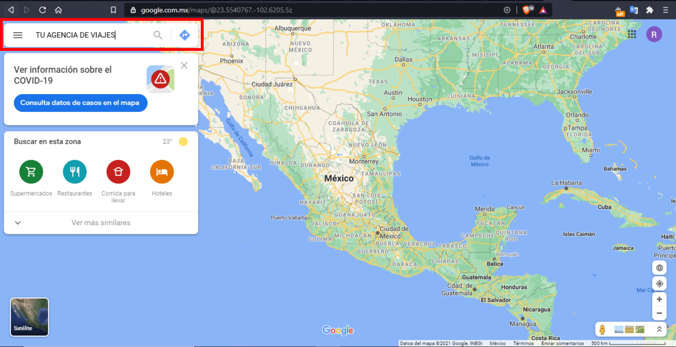The width and height of the screenshot is (676, 347).
Task: Open the extensions puzzle piece menu
Action: point(649,10)
